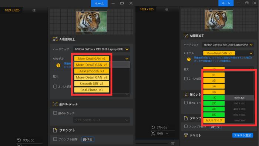Image resolution: width=259 pixels, height=146 pixels.
Task: Click the browse button beside prompt save
Action: pyautogui.click(x=88, y=139)
